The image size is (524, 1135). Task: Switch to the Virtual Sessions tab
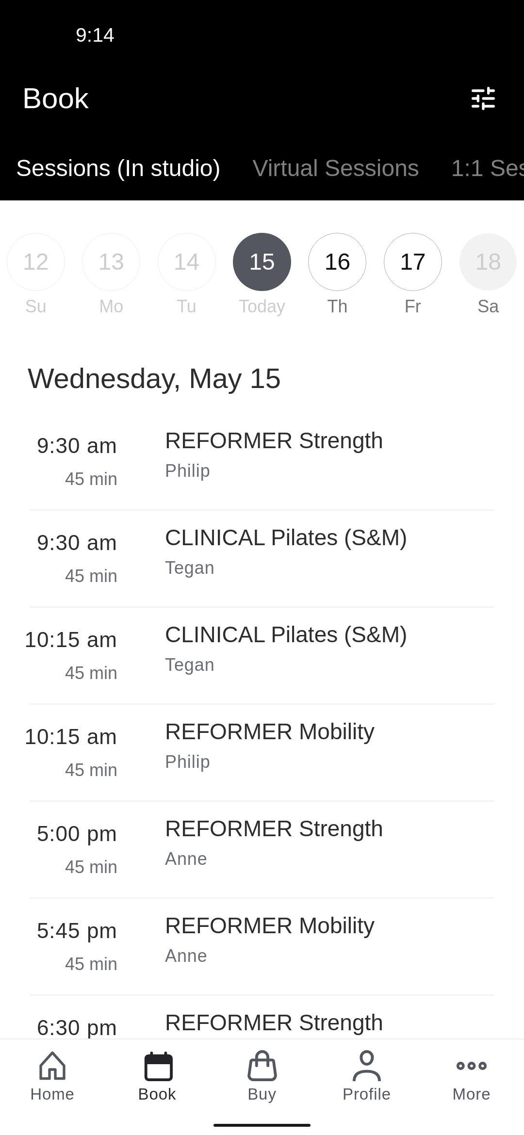pyautogui.click(x=335, y=168)
